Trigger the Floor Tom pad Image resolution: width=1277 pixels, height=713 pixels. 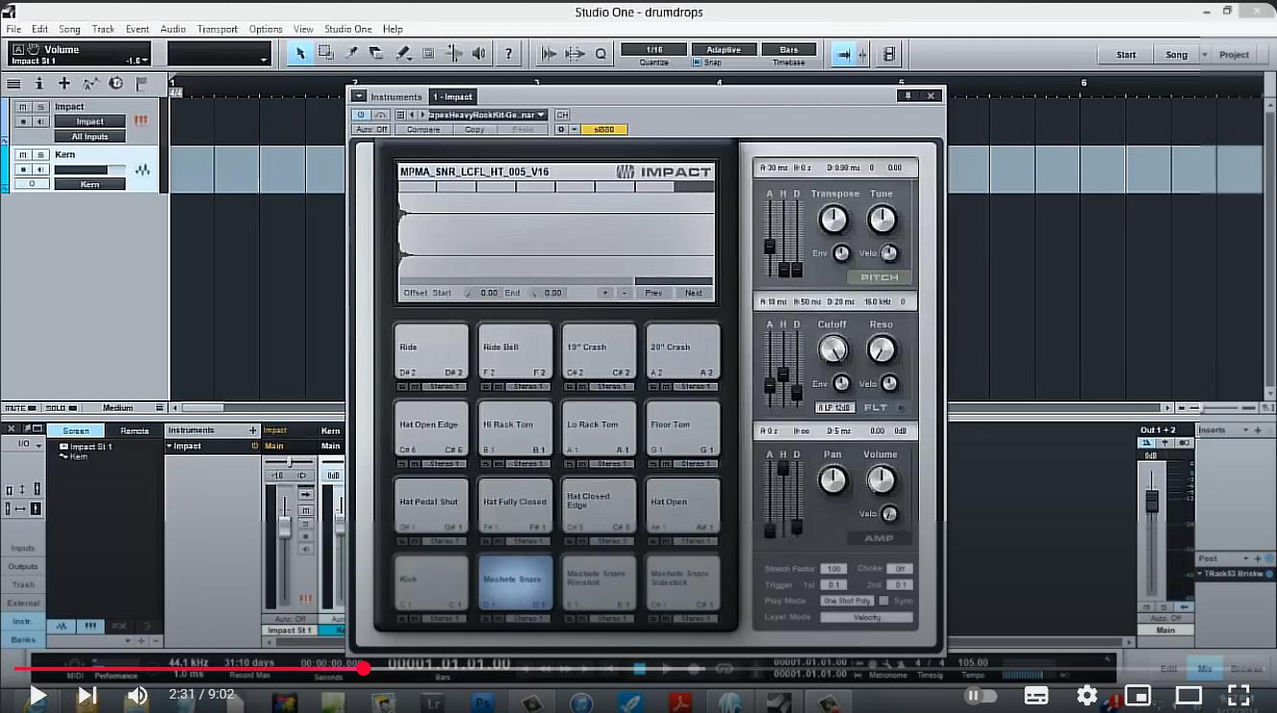[682, 428]
